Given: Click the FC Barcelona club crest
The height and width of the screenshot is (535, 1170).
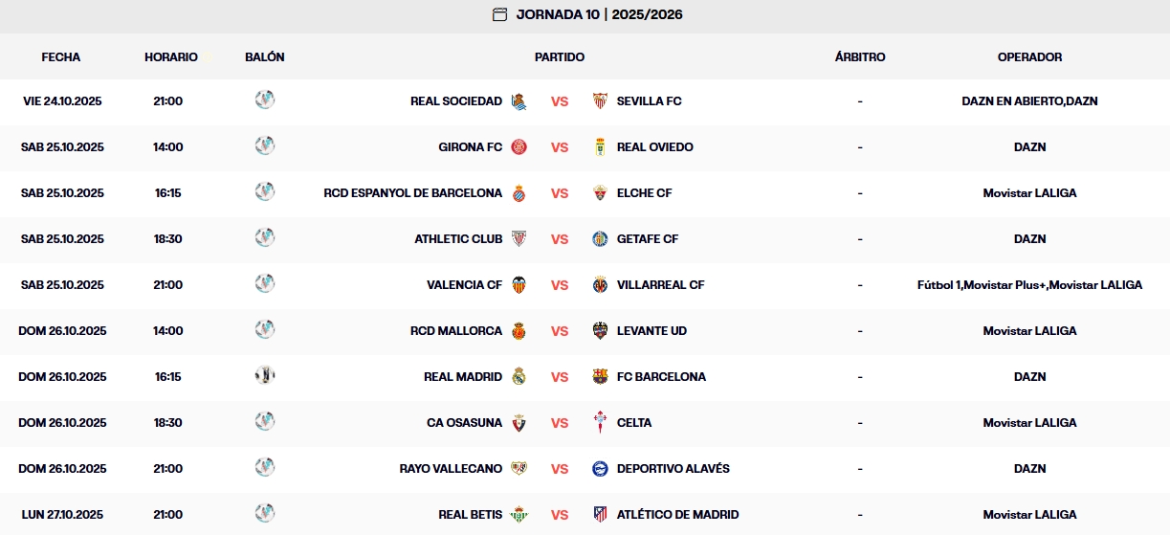Looking at the screenshot, I should point(600,377).
